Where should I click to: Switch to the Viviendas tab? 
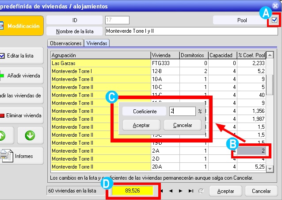tap(97, 43)
